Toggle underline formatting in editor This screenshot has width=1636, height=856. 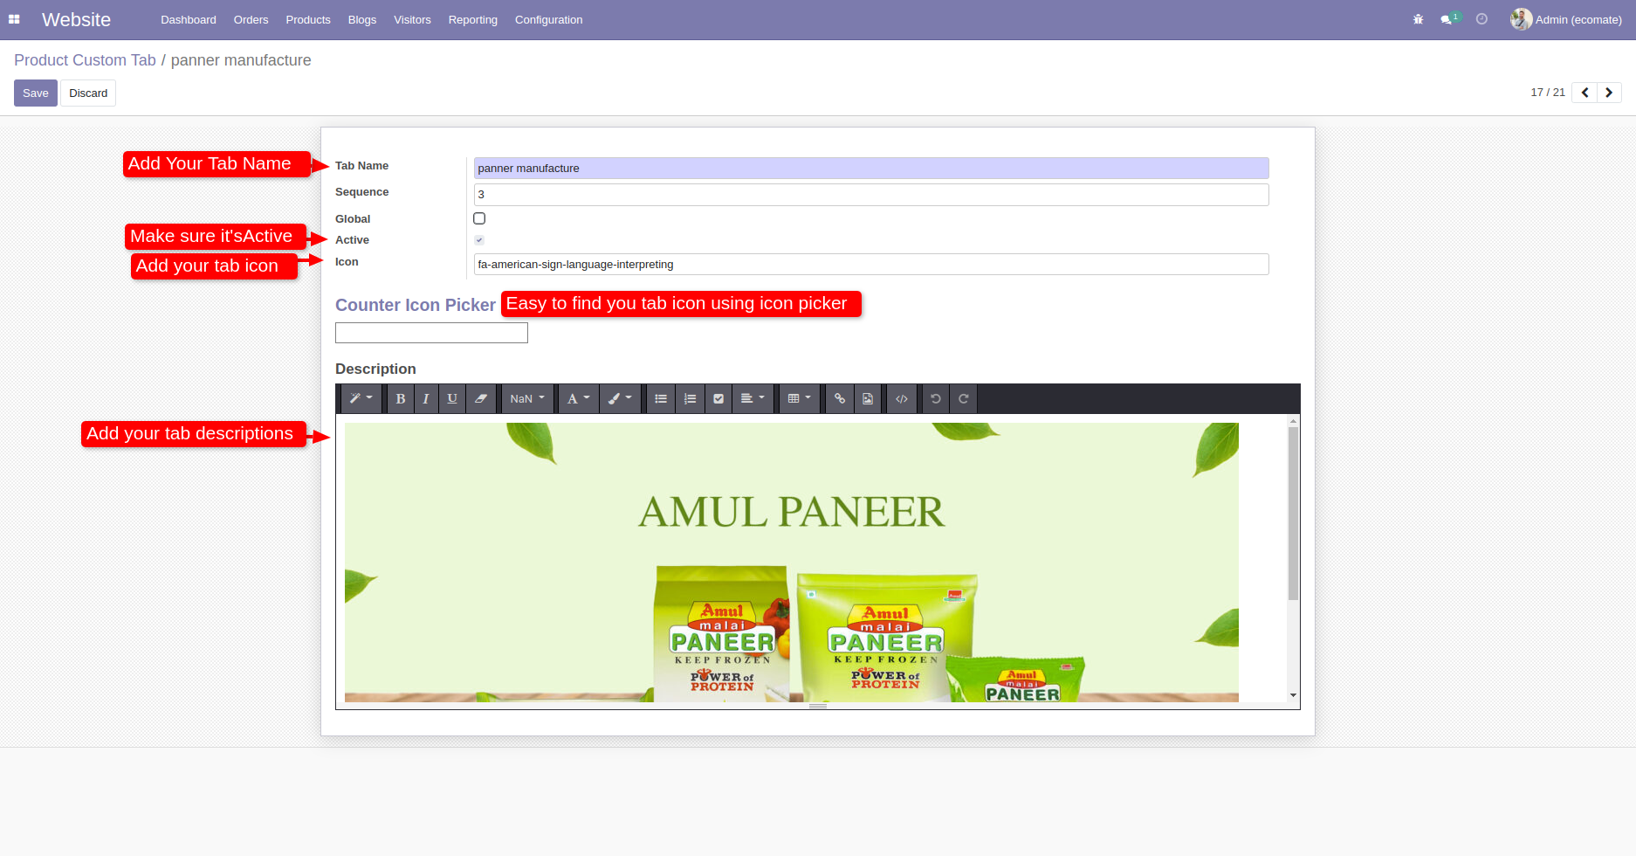pos(452,399)
